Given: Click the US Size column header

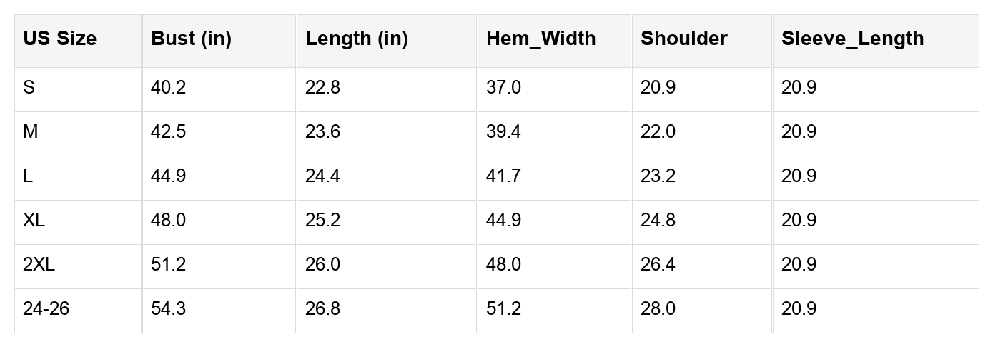Looking at the screenshot, I should [x=59, y=39].
